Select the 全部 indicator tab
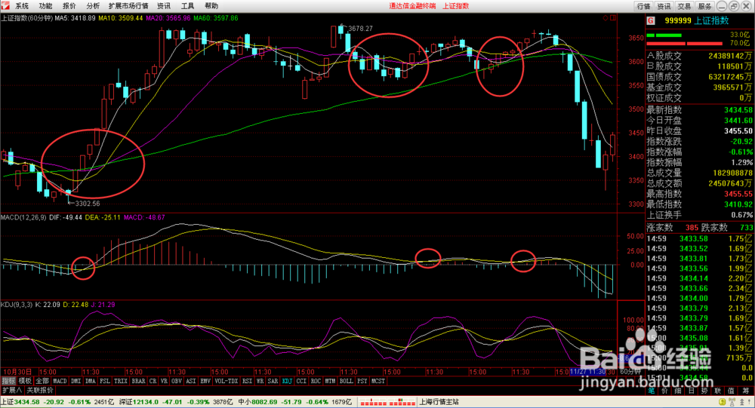755x408 pixels. [42, 381]
